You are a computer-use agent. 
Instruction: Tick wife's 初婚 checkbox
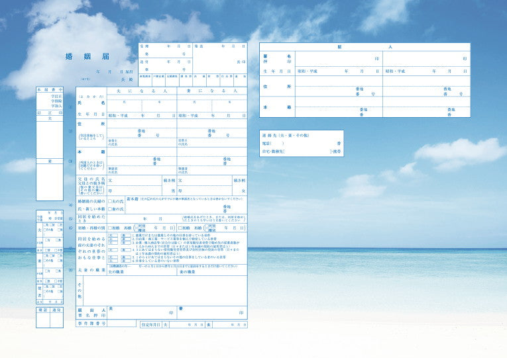pyautogui.click(x=180, y=228)
